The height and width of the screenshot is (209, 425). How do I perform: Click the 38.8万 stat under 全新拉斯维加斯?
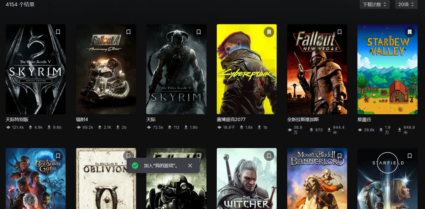point(298,130)
